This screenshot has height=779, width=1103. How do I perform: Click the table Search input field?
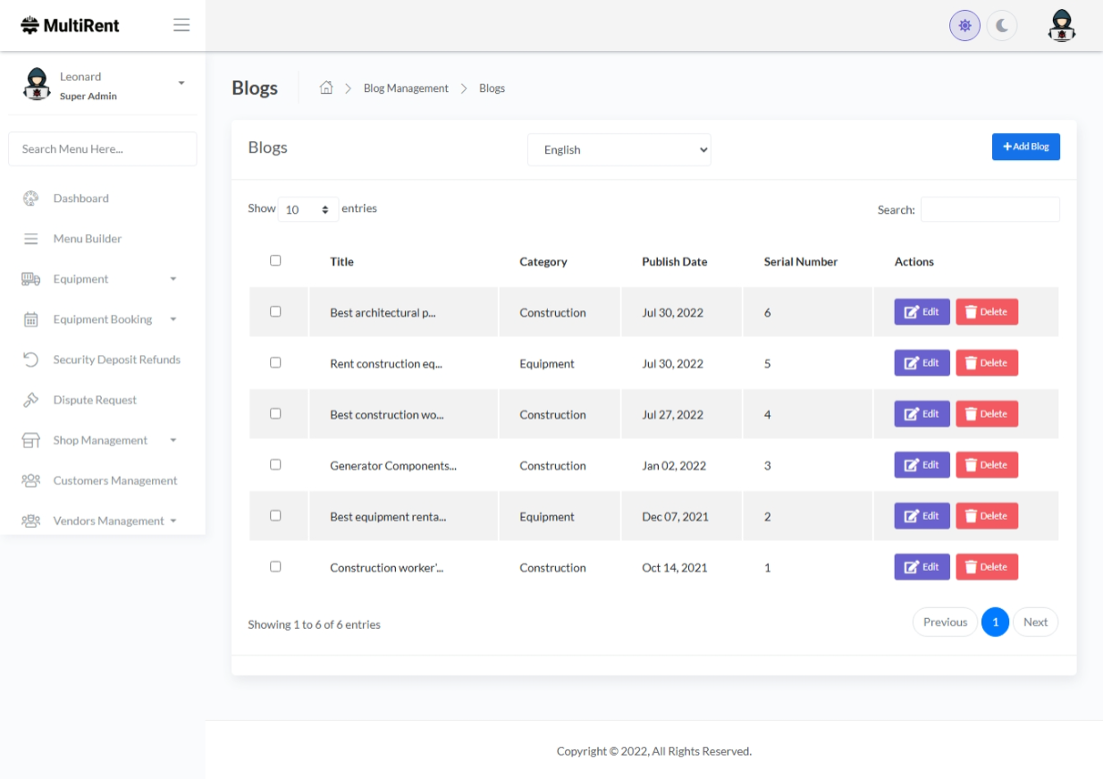pyautogui.click(x=989, y=209)
